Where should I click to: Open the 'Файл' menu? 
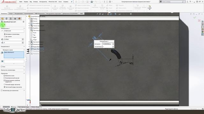click(x=21, y=2)
